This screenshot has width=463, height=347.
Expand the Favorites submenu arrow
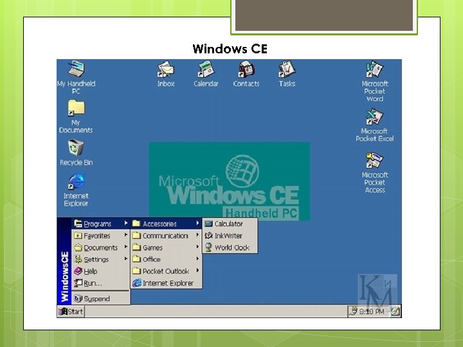(x=126, y=235)
